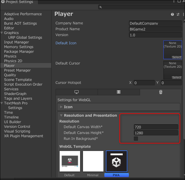Open ShaderGraph settings
Screen dimensions: 185x180
tap(15, 94)
